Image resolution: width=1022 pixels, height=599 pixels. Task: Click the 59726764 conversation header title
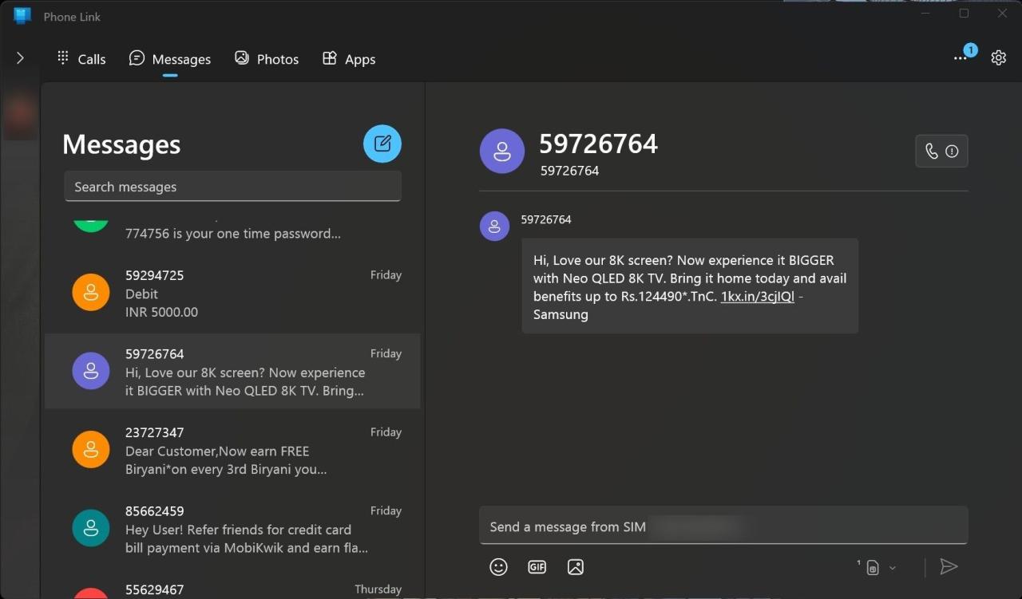tap(598, 144)
